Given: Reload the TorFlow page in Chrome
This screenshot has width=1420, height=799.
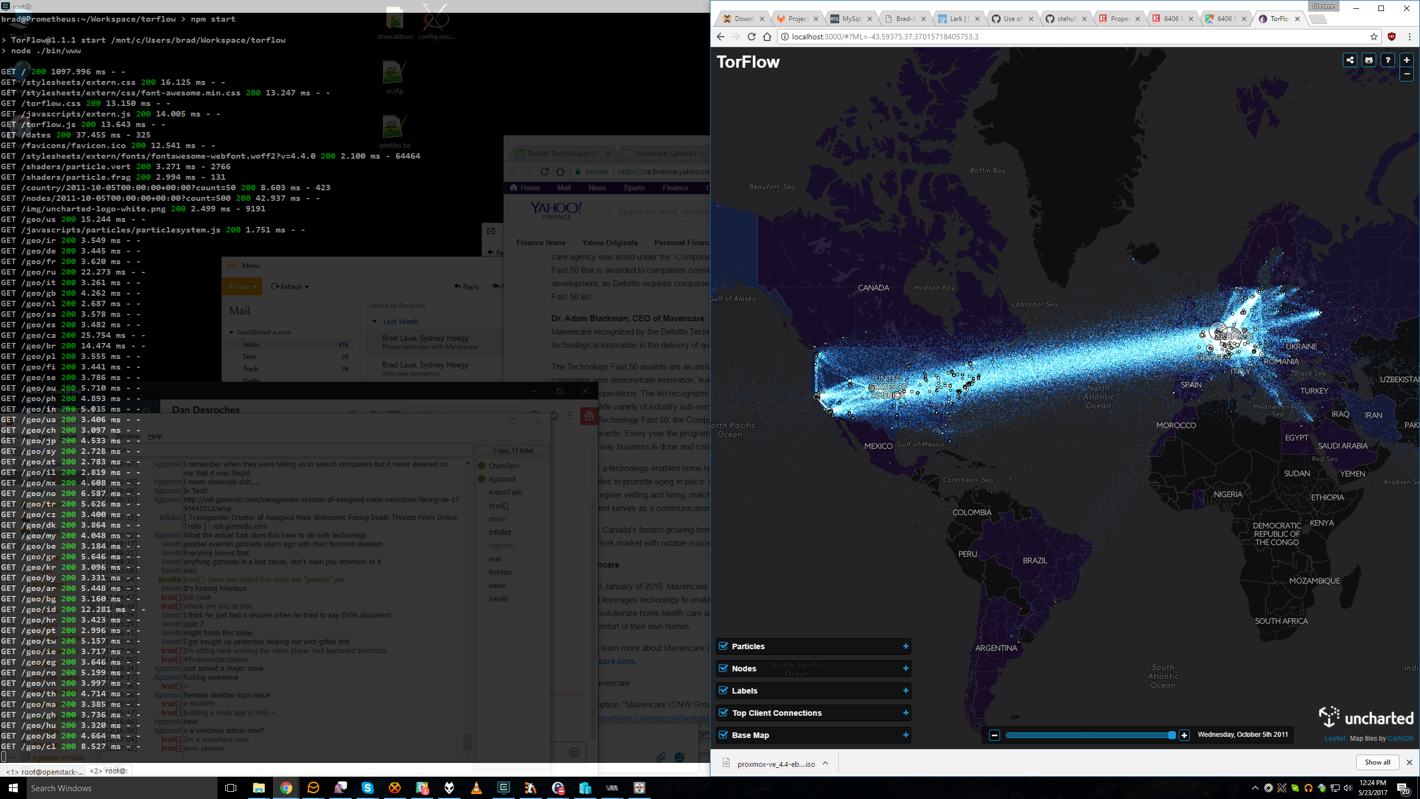Looking at the screenshot, I should (x=752, y=37).
